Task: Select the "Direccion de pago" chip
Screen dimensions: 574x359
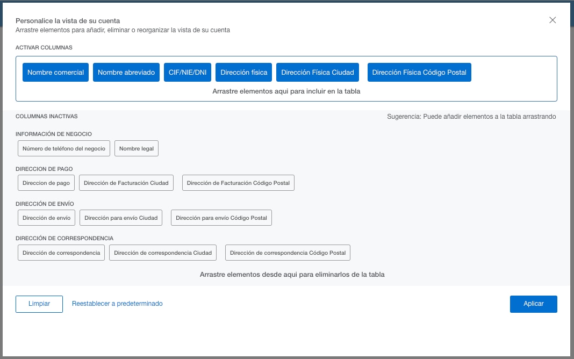Action: point(46,182)
